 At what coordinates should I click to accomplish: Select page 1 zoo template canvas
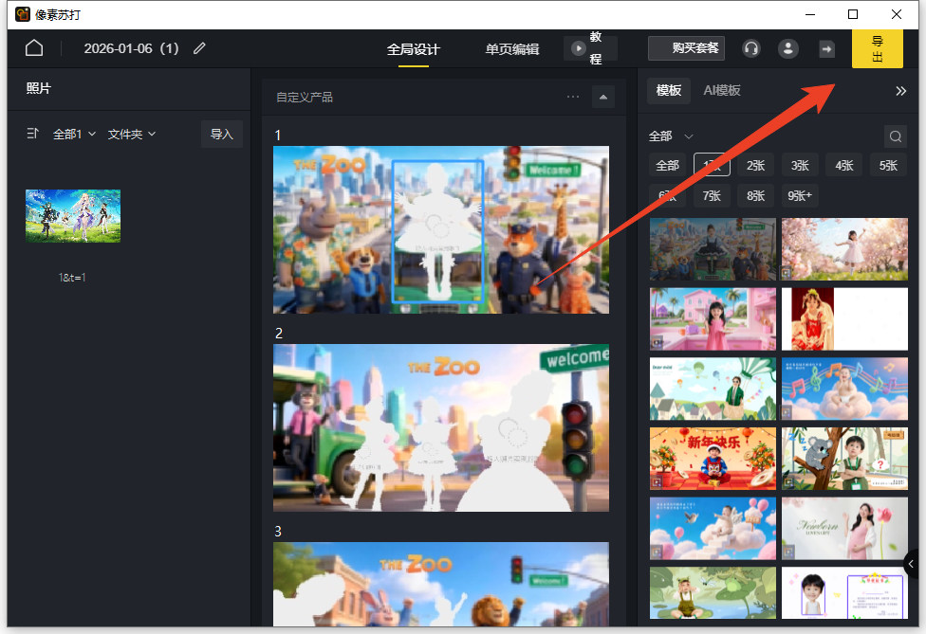click(x=440, y=229)
